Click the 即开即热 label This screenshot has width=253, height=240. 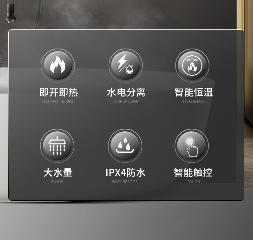(59, 92)
